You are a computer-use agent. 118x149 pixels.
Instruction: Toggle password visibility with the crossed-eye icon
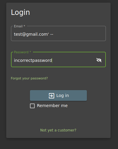[x=99, y=60]
